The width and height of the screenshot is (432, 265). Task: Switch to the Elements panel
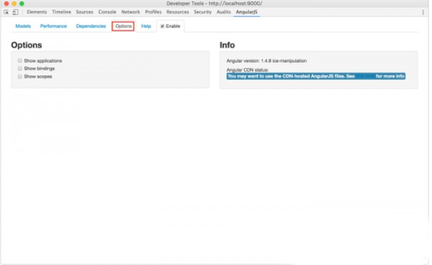pos(37,12)
